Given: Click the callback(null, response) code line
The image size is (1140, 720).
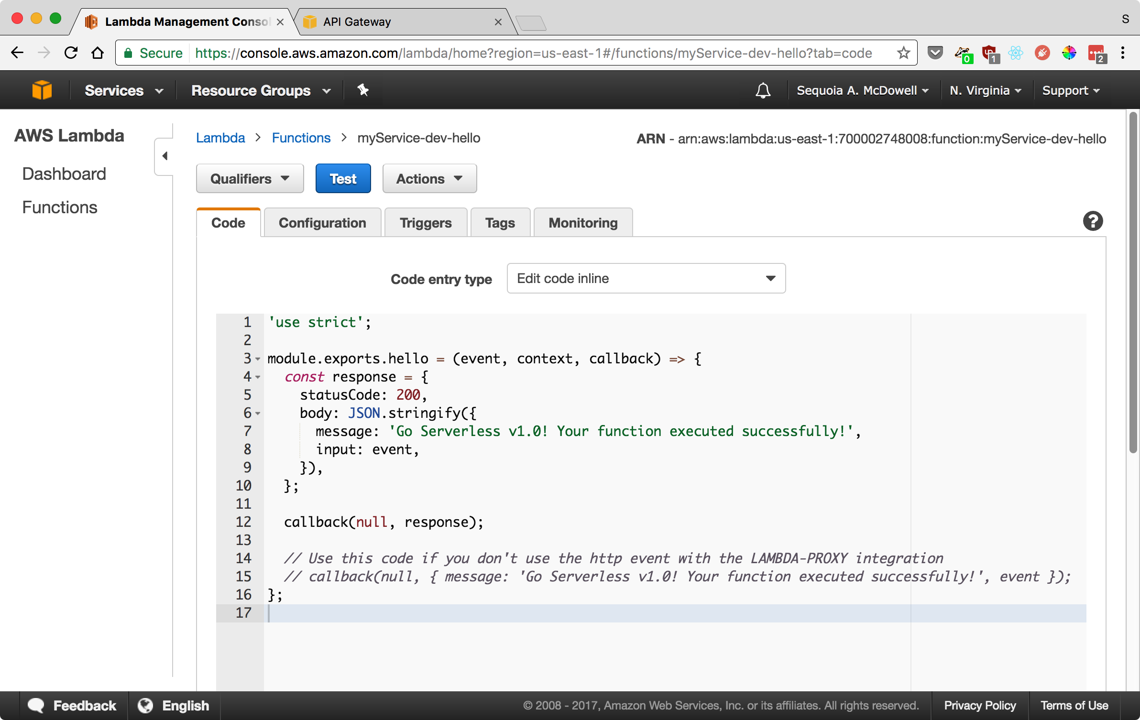Looking at the screenshot, I should (384, 522).
